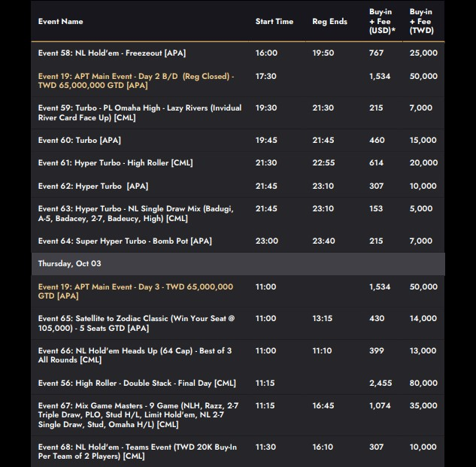Select Event 64 Super Hyper Turbo Bomb Pot
The height and width of the screenshot is (467, 476).
point(125,241)
